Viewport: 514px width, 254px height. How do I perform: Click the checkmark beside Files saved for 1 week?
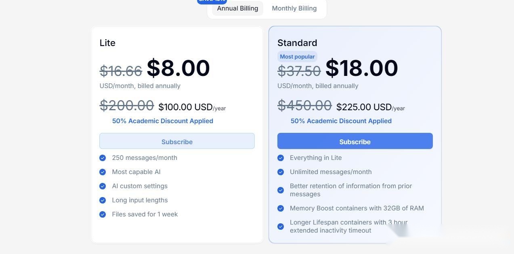coord(103,214)
